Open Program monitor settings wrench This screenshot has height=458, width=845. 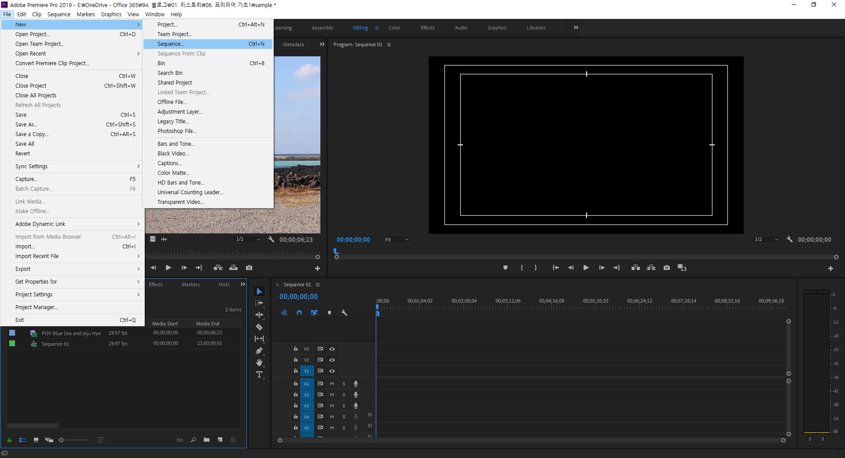tap(790, 239)
